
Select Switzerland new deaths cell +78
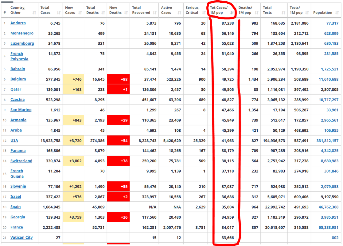pos(118,161)
